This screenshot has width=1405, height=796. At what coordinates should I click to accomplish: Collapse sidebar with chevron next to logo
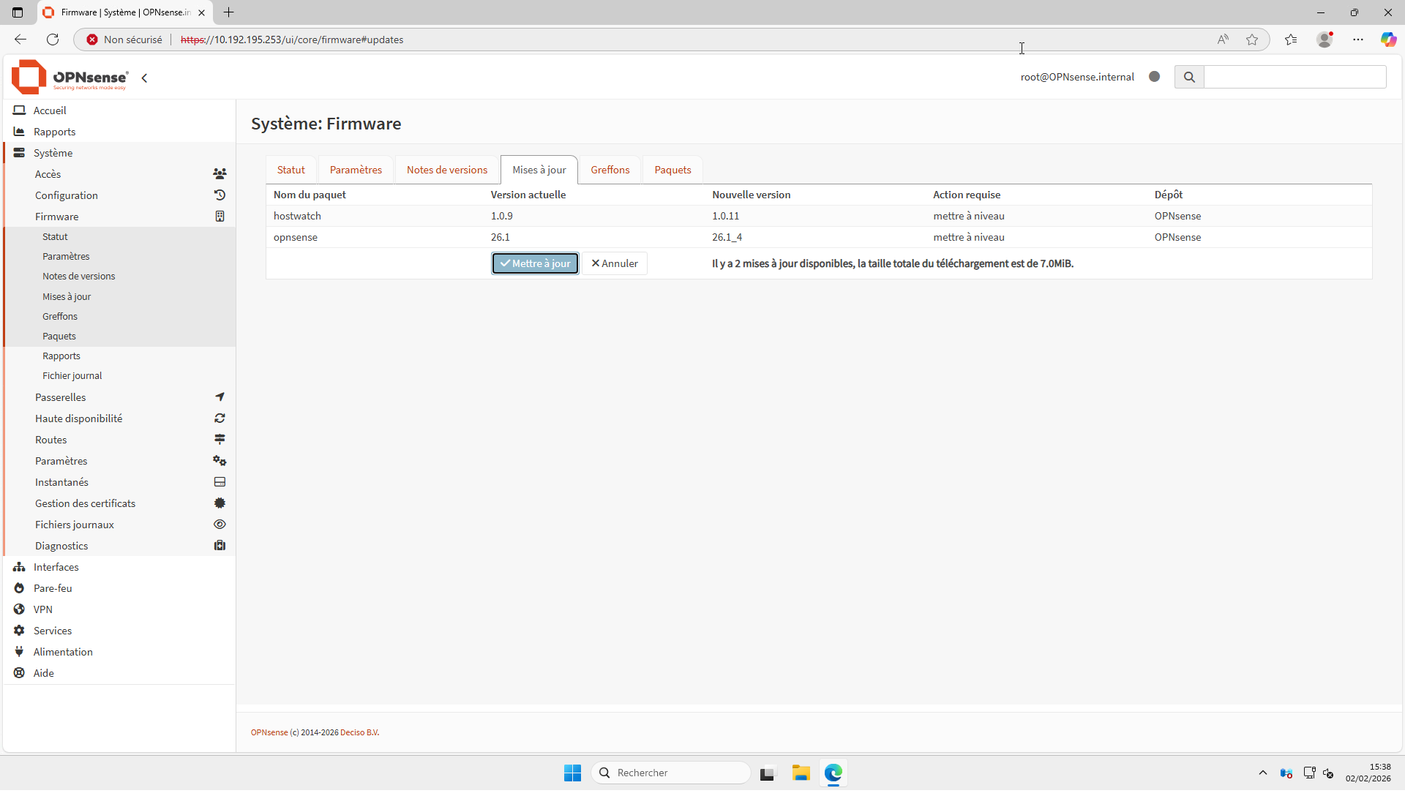145,78
